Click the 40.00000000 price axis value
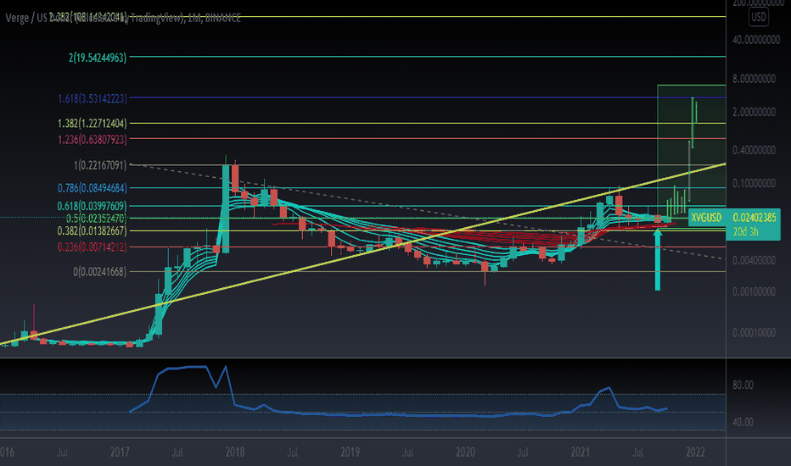791x466 pixels. (x=756, y=40)
